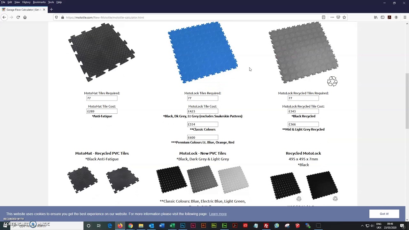Open the Help menu
This screenshot has width=409, height=230.
59,2
